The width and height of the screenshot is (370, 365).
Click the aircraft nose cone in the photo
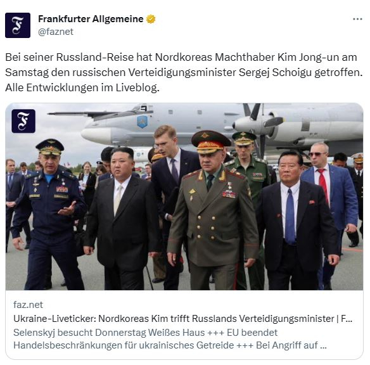[96, 136]
